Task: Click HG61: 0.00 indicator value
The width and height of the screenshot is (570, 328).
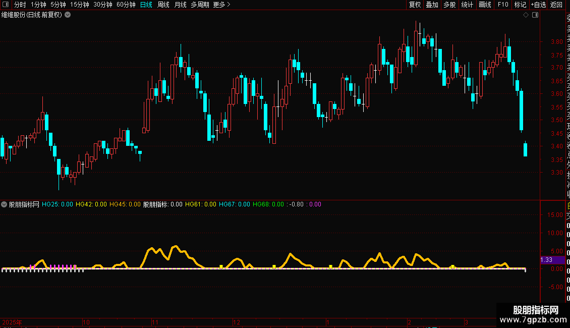Action: pyautogui.click(x=201, y=204)
